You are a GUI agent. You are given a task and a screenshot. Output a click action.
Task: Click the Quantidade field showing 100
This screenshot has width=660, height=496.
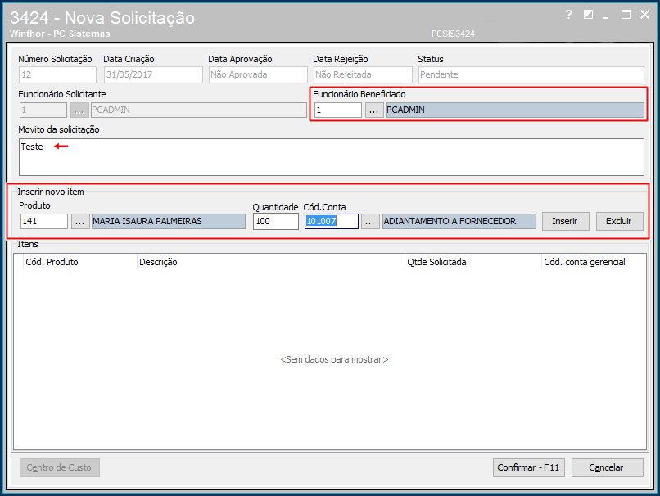tap(276, 221)
